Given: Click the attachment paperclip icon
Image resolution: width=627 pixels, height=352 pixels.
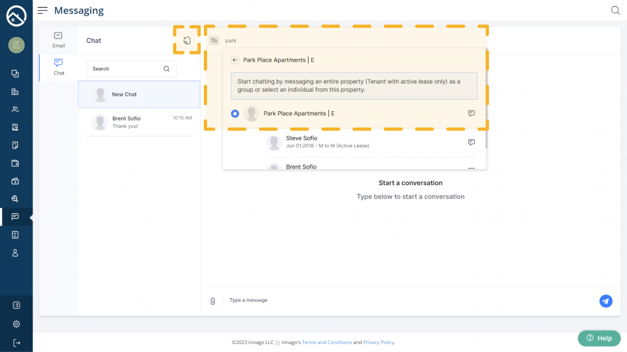Looking at the screenshot, I should tap(212, 301).
